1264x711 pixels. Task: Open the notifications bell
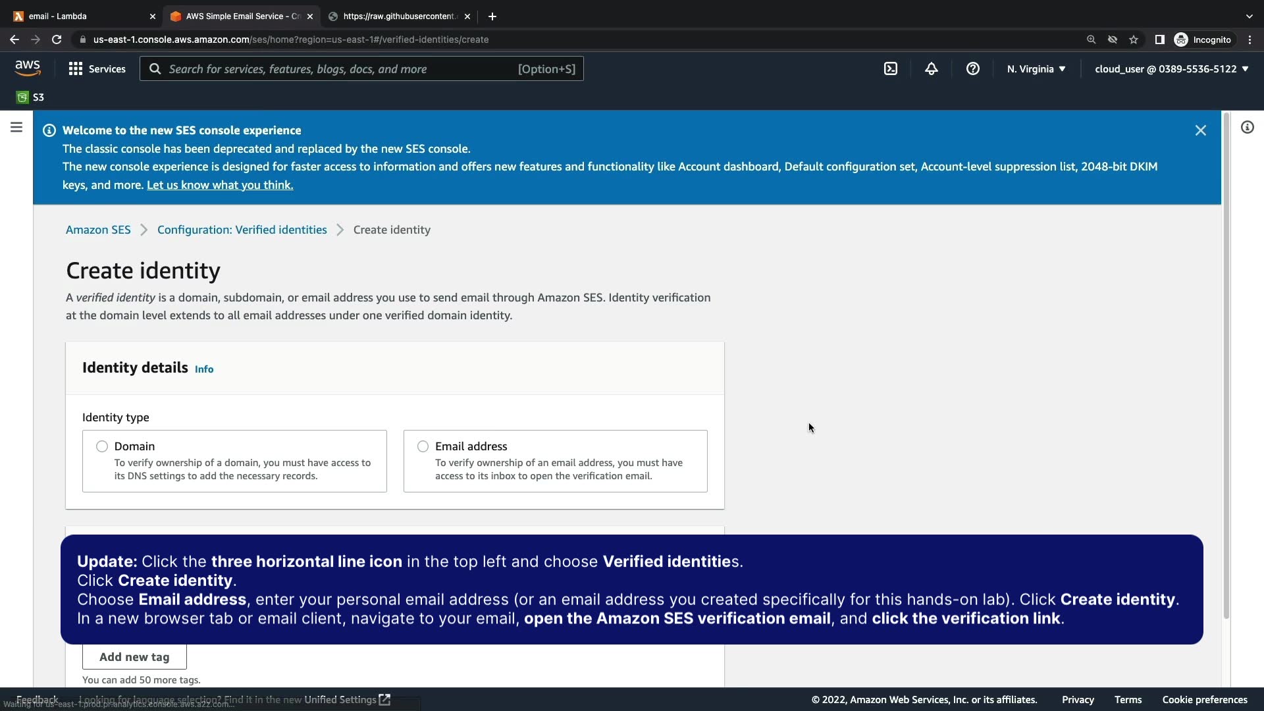(931, 69)
